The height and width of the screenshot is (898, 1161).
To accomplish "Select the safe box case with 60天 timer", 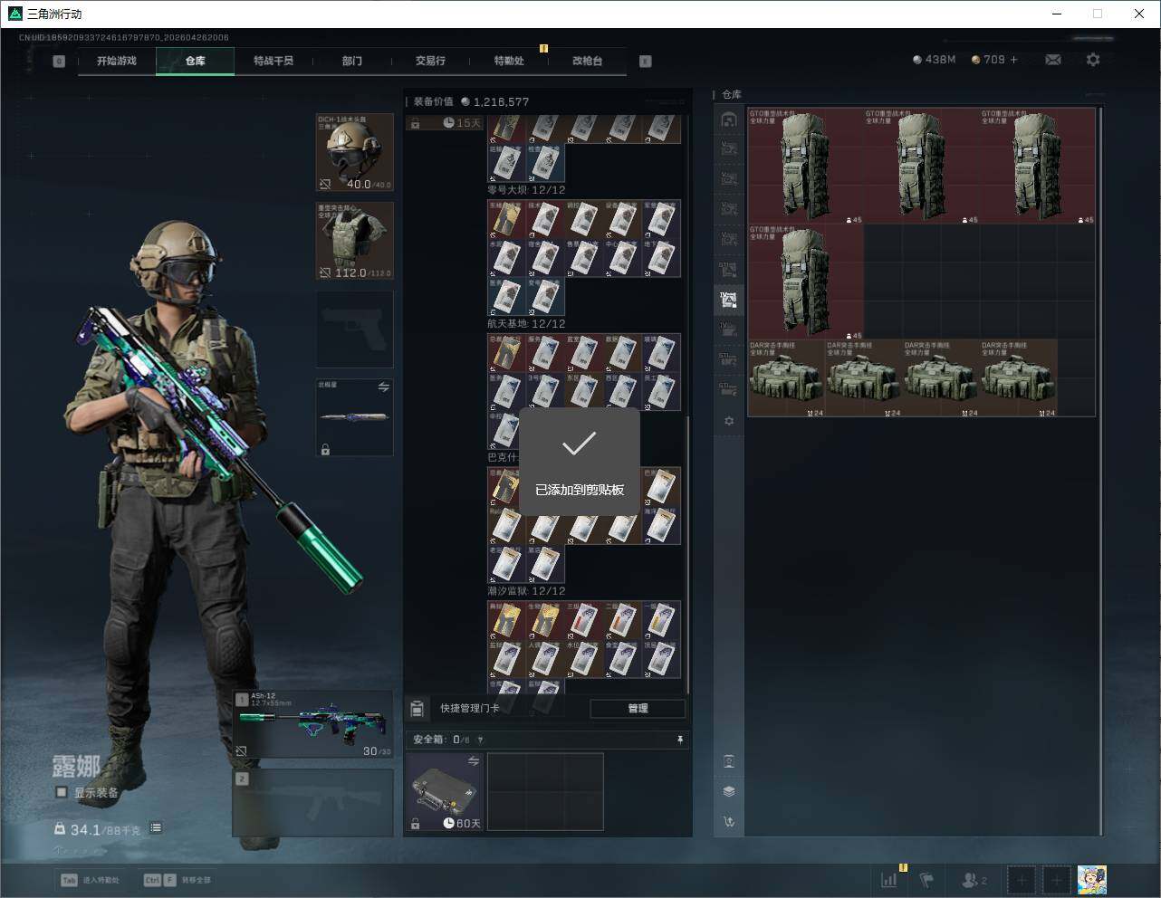I will (x=444, y=792).
